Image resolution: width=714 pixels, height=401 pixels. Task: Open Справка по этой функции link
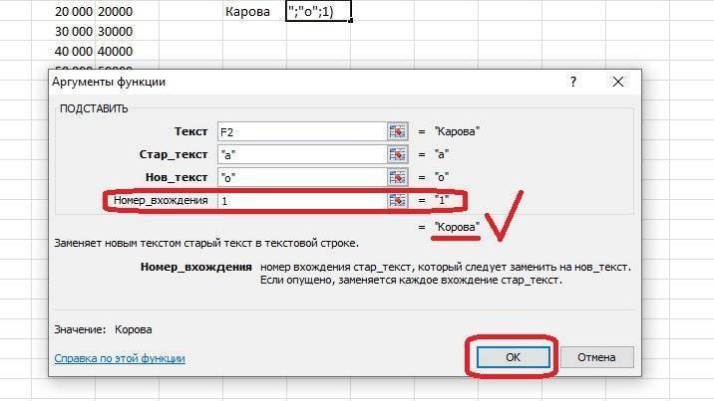(x=120, y=358)
